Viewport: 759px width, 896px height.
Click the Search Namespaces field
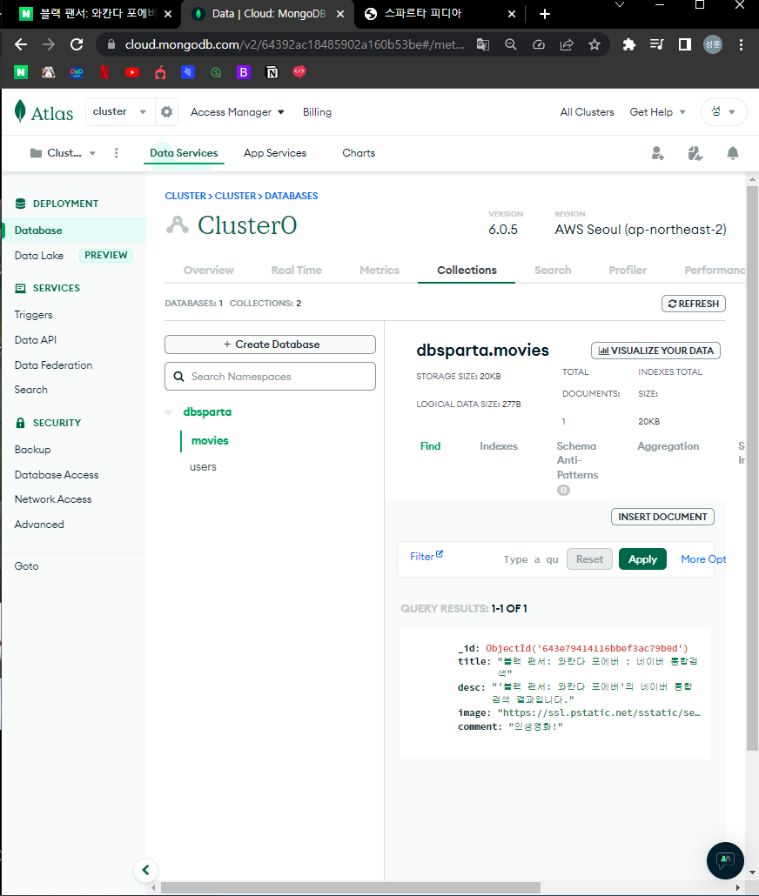270,376
